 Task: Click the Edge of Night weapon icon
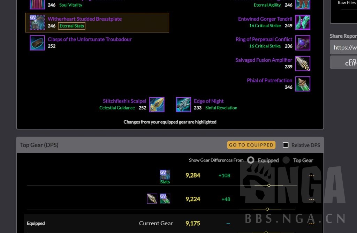(x=183, y=105)
